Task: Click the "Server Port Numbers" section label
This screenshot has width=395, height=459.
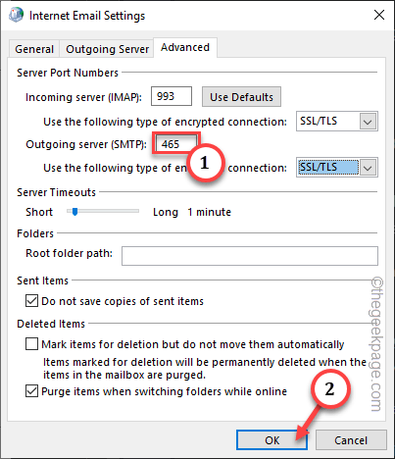Action: [x=68, y=73]
